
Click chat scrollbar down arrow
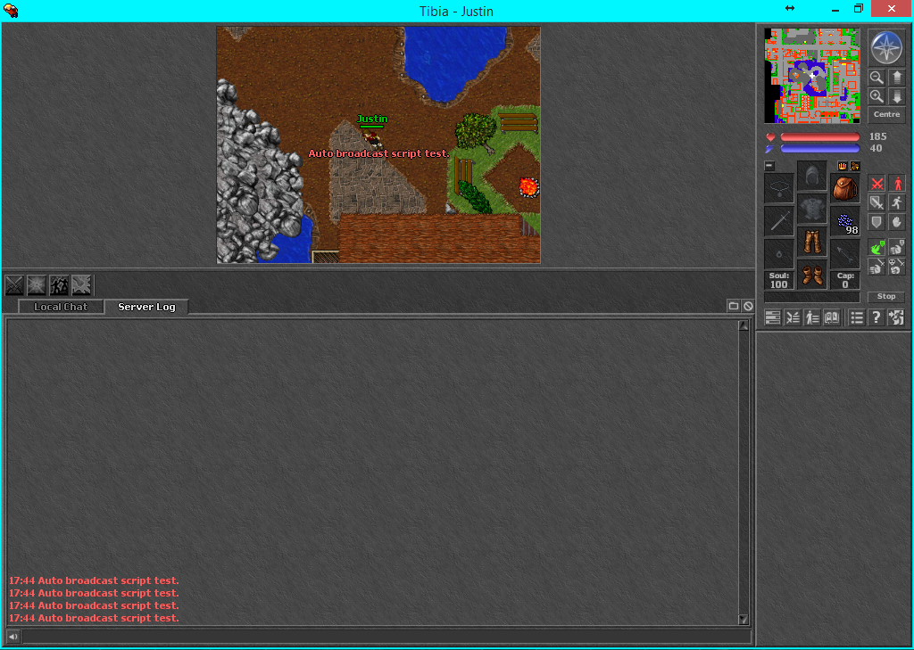(x=744, y=619)
